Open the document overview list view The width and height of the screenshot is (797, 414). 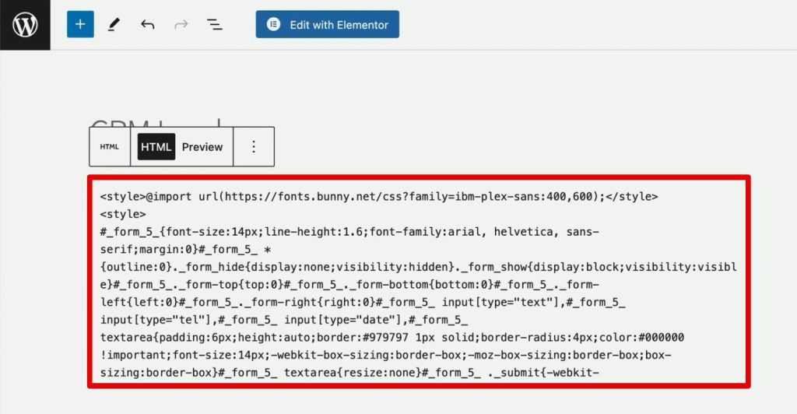215,24
